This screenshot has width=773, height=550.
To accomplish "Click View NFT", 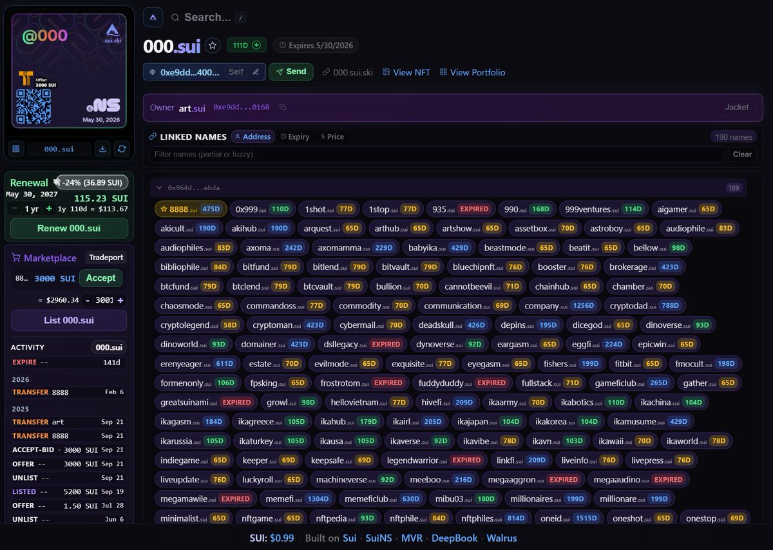I will click(x=406, y=72).
